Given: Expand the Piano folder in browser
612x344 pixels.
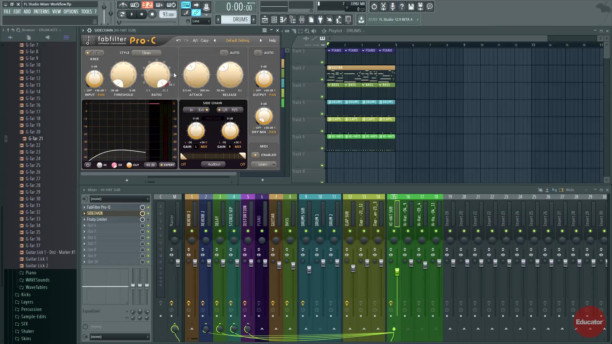Looking at the screenshot, I should (31, 273).
